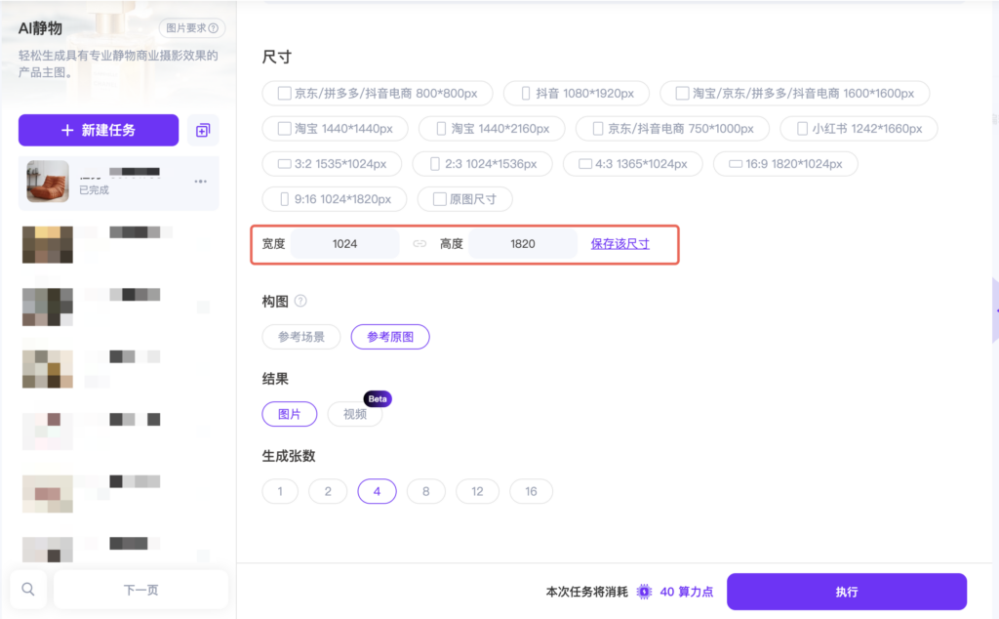Set 生成张数 to 2
999x619 pixels.
(328, 491)
